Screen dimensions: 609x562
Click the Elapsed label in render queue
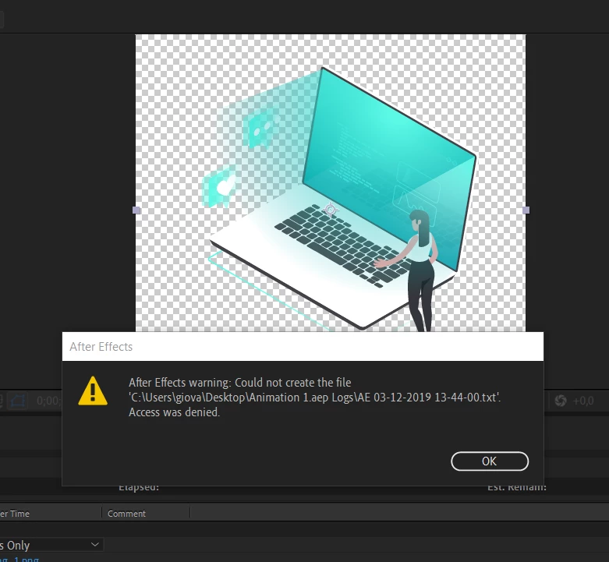(139, 487)
